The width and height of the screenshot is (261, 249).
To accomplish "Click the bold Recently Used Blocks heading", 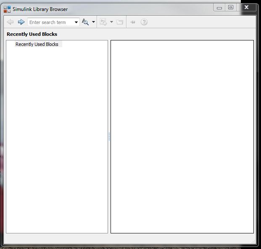I will point(32,34).
